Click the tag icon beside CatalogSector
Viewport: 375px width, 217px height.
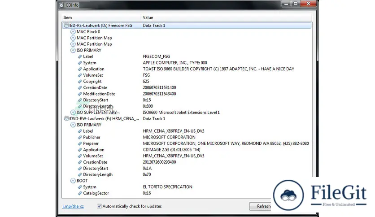click(x=80, y=193)
